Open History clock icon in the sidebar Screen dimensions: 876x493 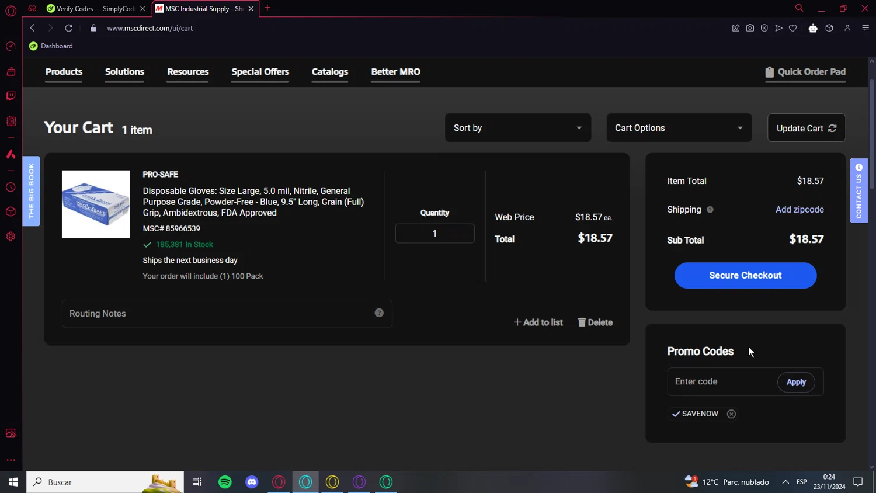pos(11,188)
